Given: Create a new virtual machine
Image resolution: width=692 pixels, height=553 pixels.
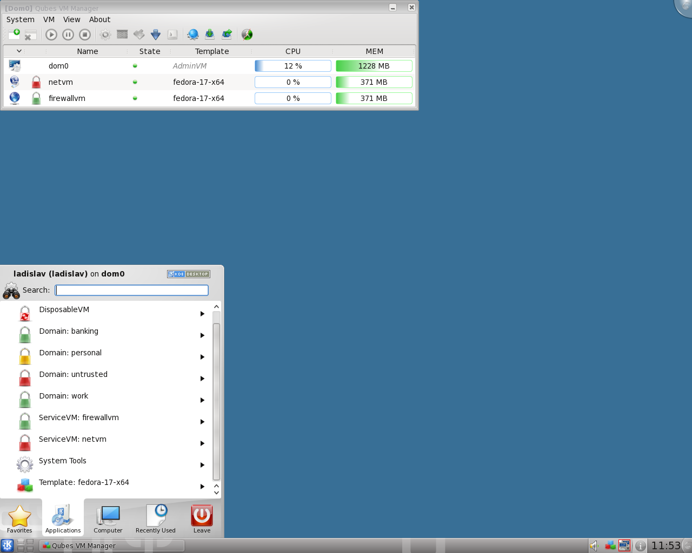Looking at the screenshot, I should pos(13,34).
